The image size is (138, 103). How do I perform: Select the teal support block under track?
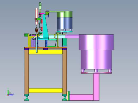point(65,42)
